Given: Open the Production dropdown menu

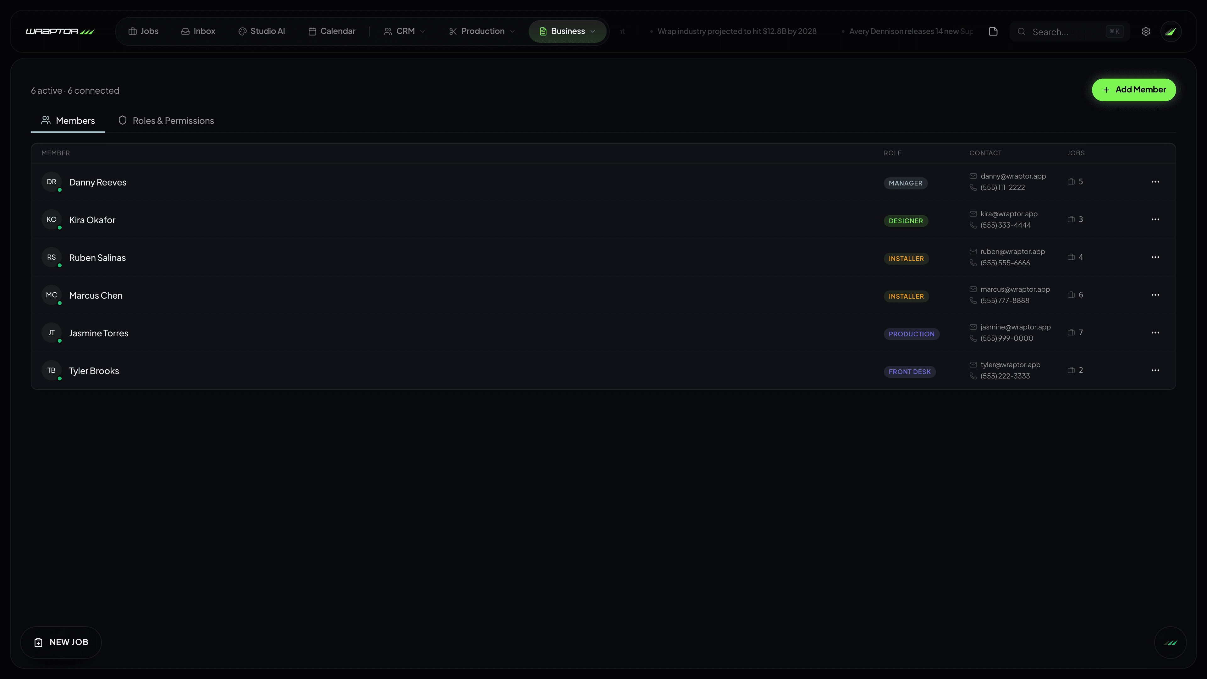Looking at the screenshot, I should [x=481, y=31].
